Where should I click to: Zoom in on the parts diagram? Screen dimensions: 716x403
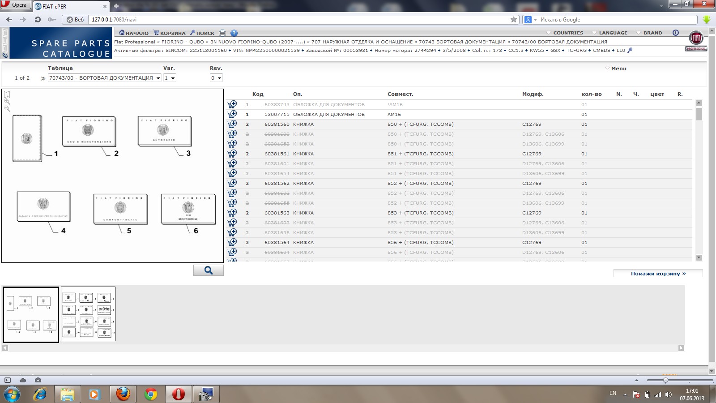point(7,102)
